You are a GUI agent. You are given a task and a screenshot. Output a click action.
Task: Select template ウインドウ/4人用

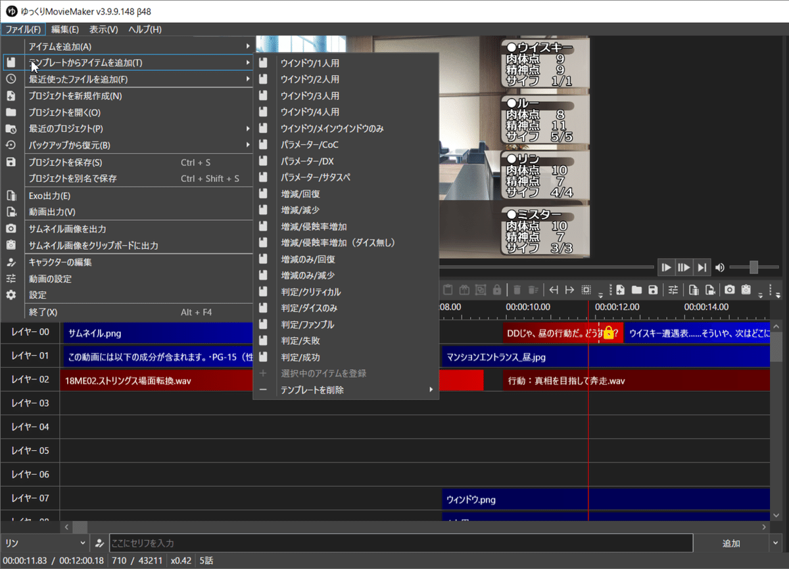tap(346, 112)
